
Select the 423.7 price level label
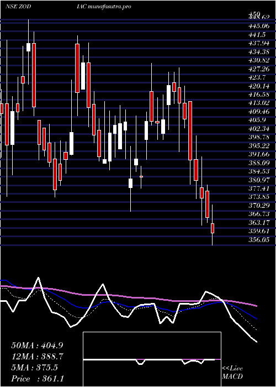point(257,77)
